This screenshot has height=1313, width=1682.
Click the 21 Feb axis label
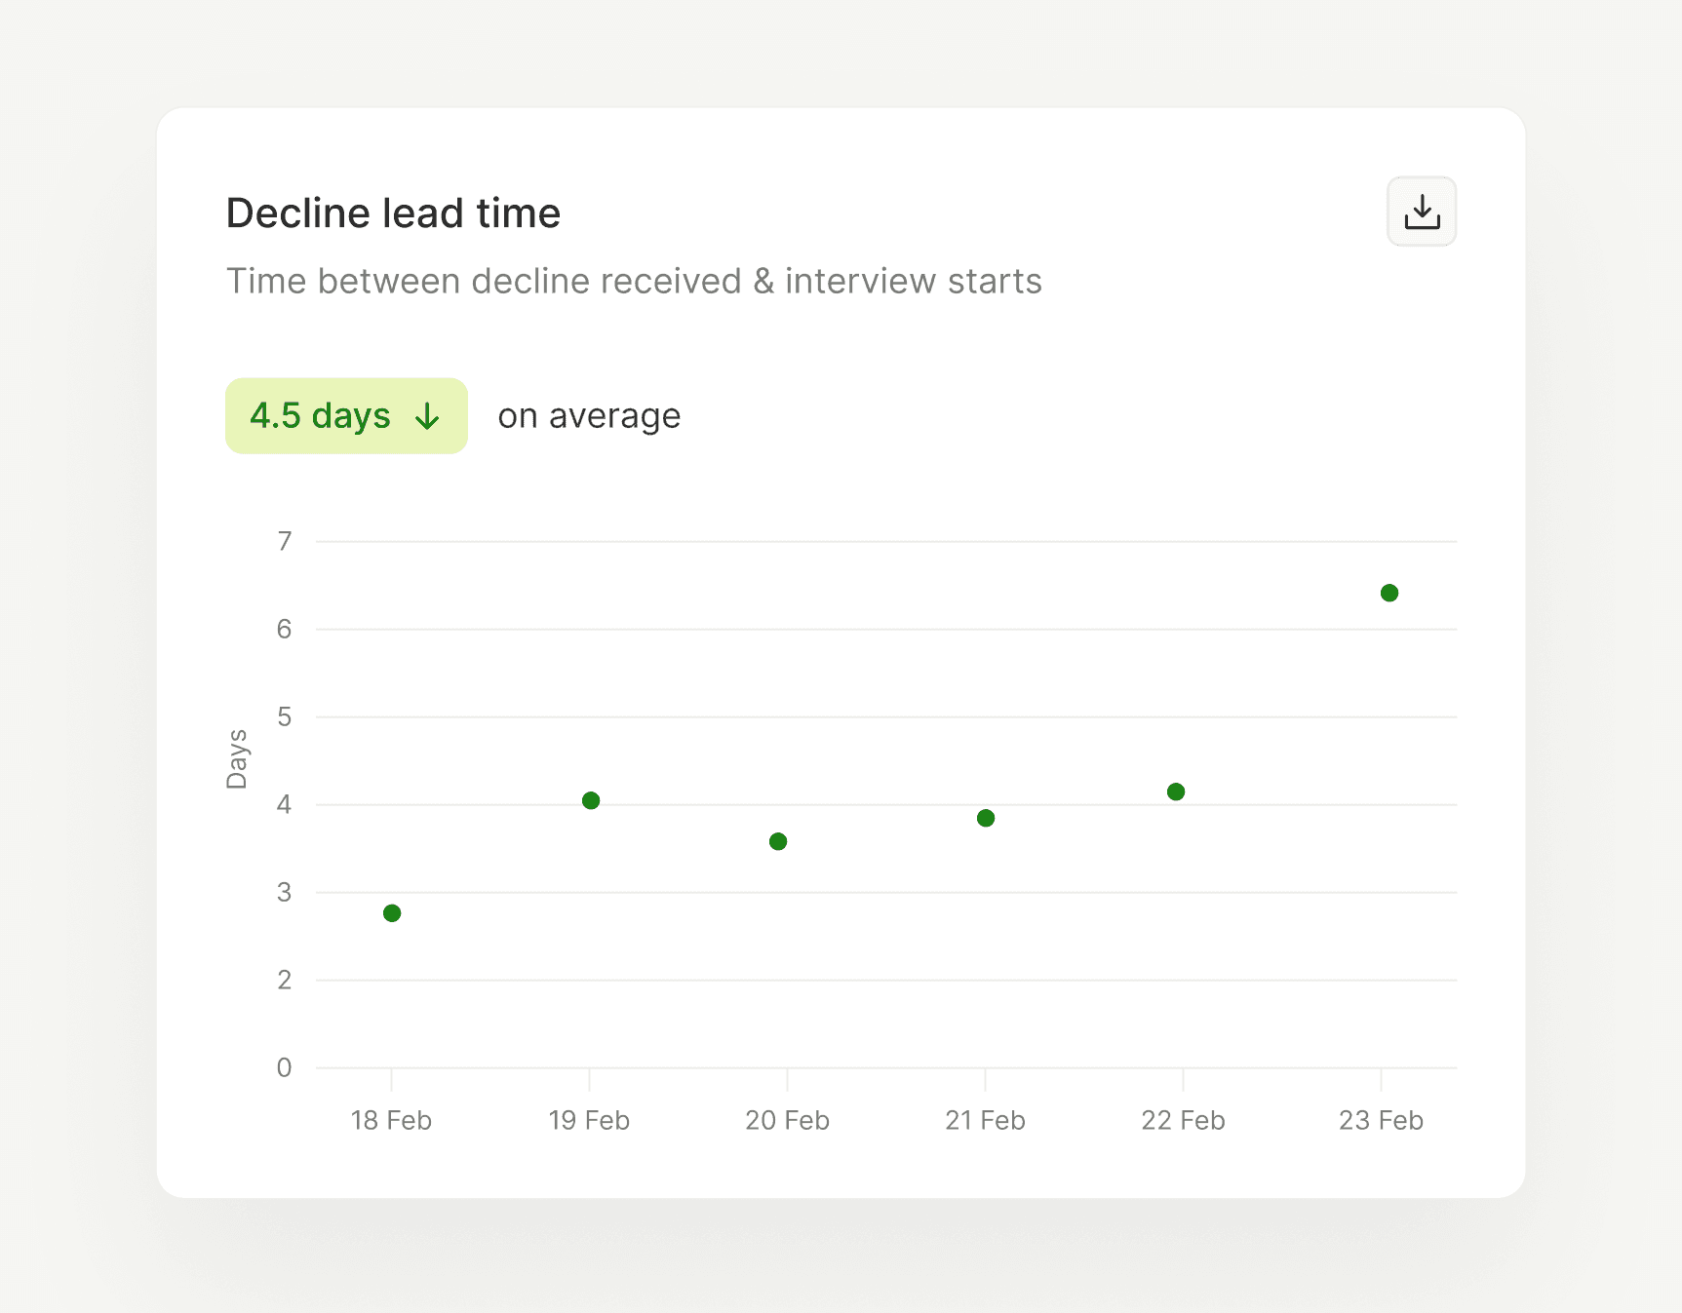tap(985, 1120)
